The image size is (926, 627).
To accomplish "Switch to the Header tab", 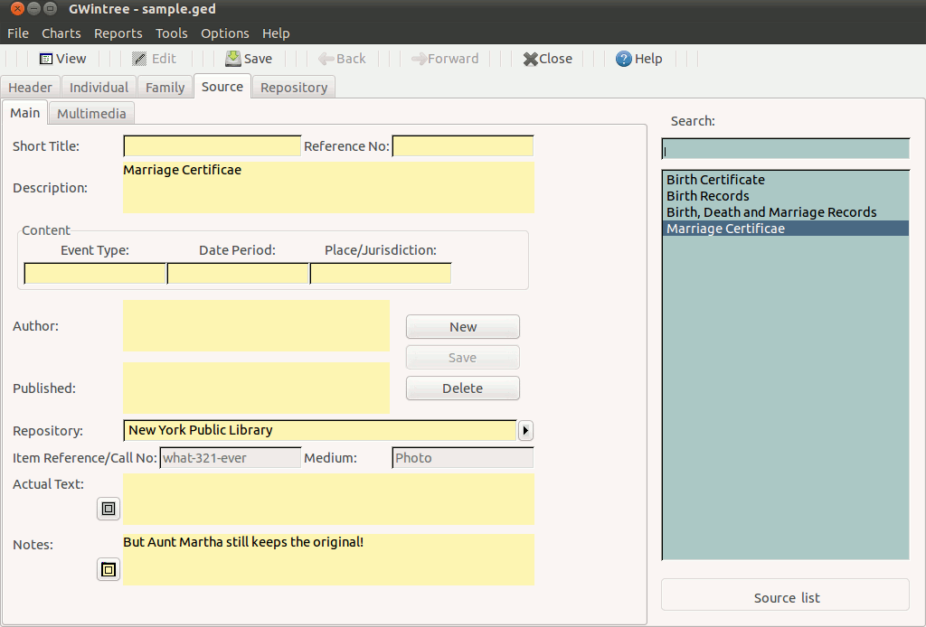I will point(30,88).
